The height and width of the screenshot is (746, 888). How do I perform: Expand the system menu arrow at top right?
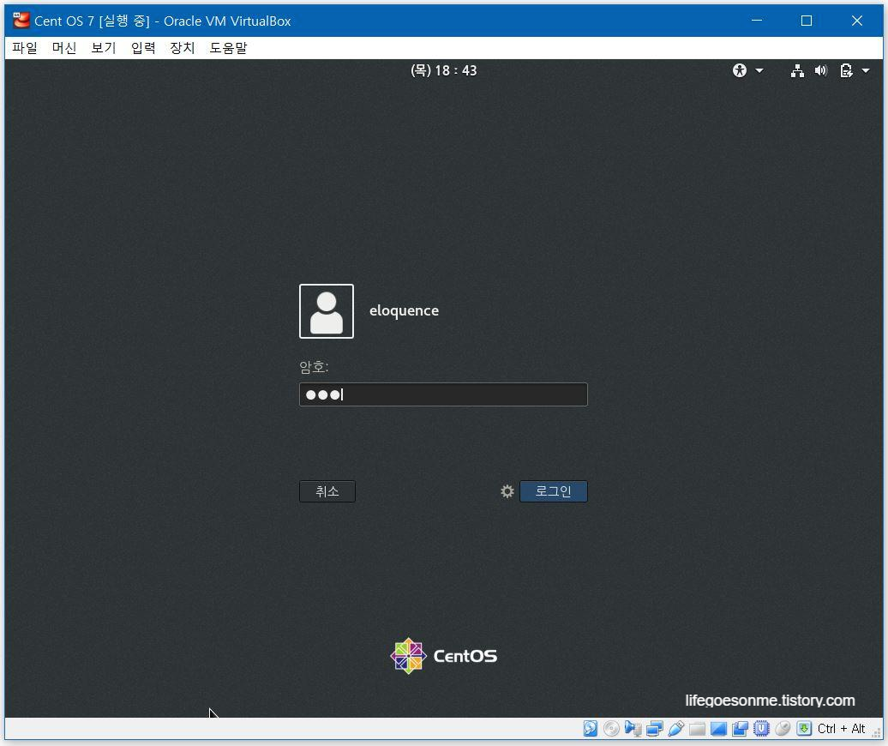pyautogui.click(x=866, y=71)
